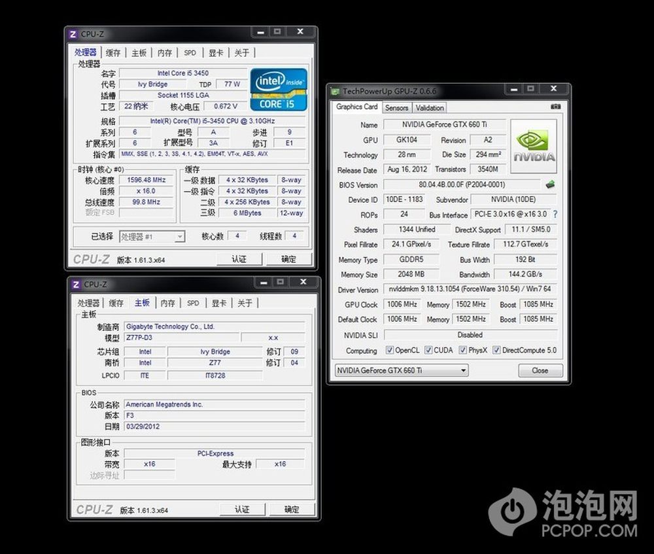
Task: Click the 6 MBytes level 3 cache value
Action: pos(247,213)
